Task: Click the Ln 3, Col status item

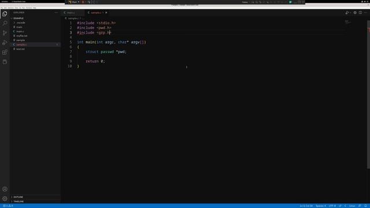Action: click(306, 206)
